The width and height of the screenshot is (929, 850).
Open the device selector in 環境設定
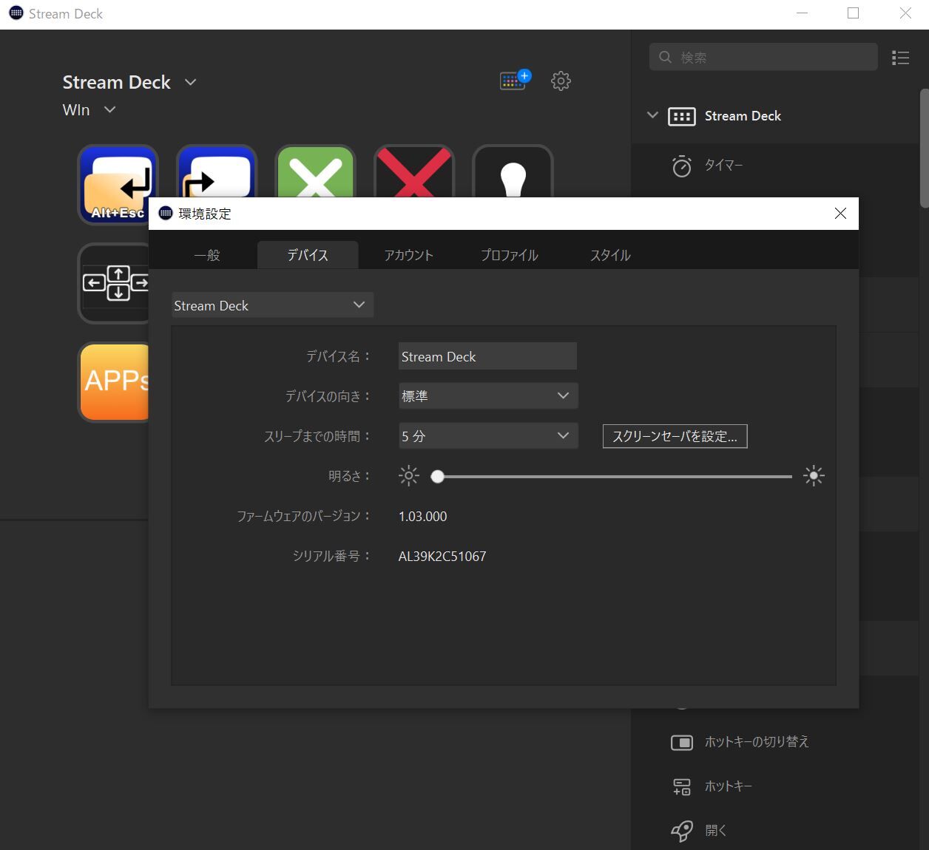point(272,305)
